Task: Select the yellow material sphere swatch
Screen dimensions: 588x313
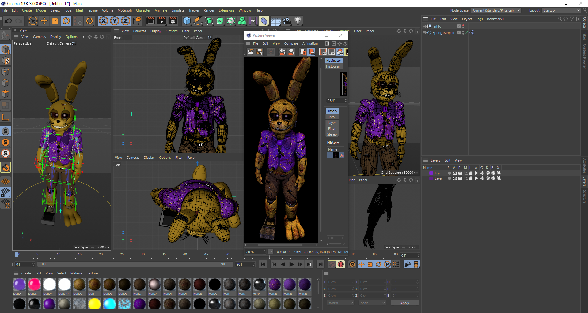Action: [94, 304]
